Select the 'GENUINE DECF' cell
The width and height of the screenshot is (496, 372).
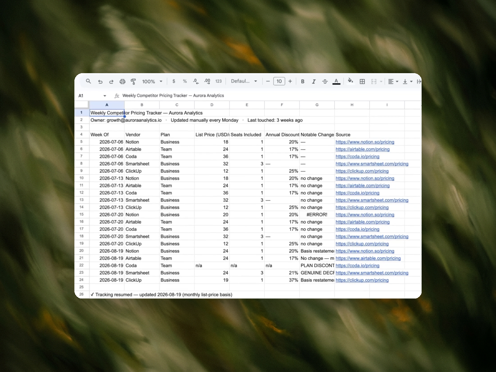(317, 273)
